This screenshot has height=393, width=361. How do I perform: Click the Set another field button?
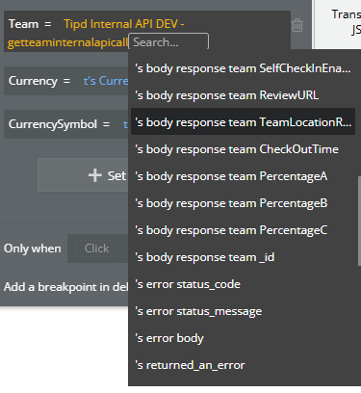pos(83,175)
